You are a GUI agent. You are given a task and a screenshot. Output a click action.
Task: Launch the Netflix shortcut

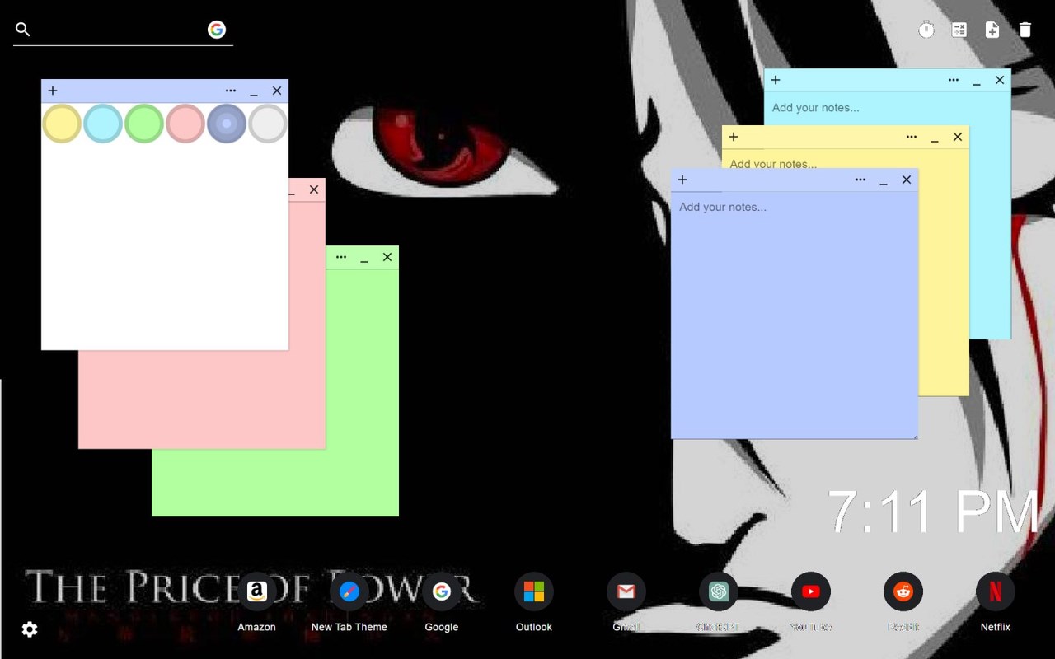996,591
